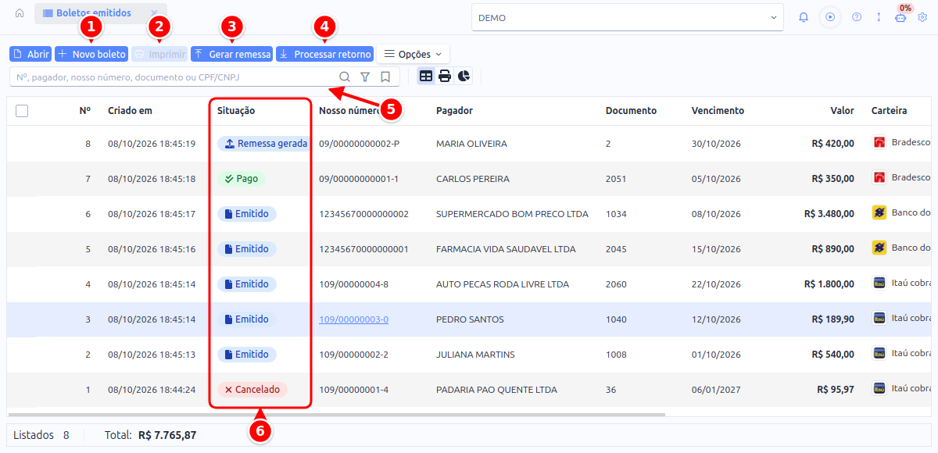This screenshot has height=453, width=938.
Task: Switch to table grid view
Action: (x=426, y=76)
